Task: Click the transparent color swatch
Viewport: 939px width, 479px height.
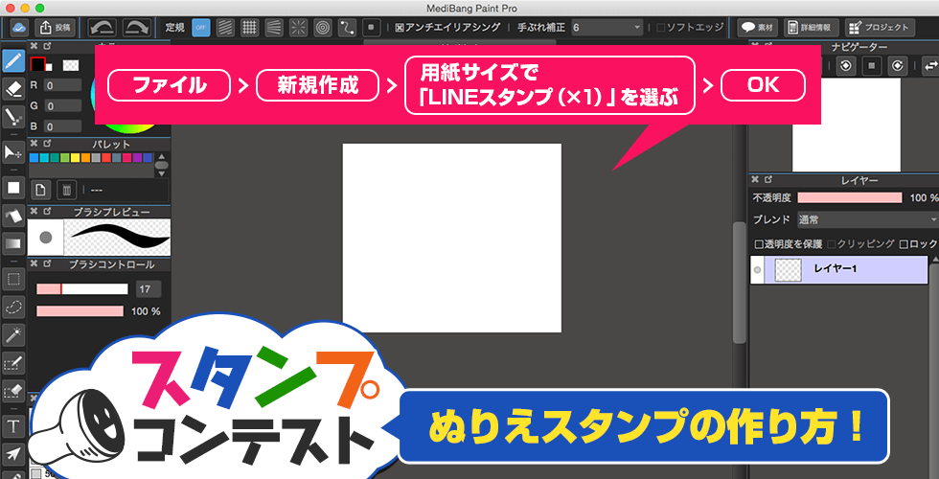Action: [71, 65]
